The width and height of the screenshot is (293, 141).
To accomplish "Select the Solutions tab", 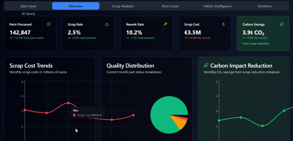I will [x=264, y=6].
